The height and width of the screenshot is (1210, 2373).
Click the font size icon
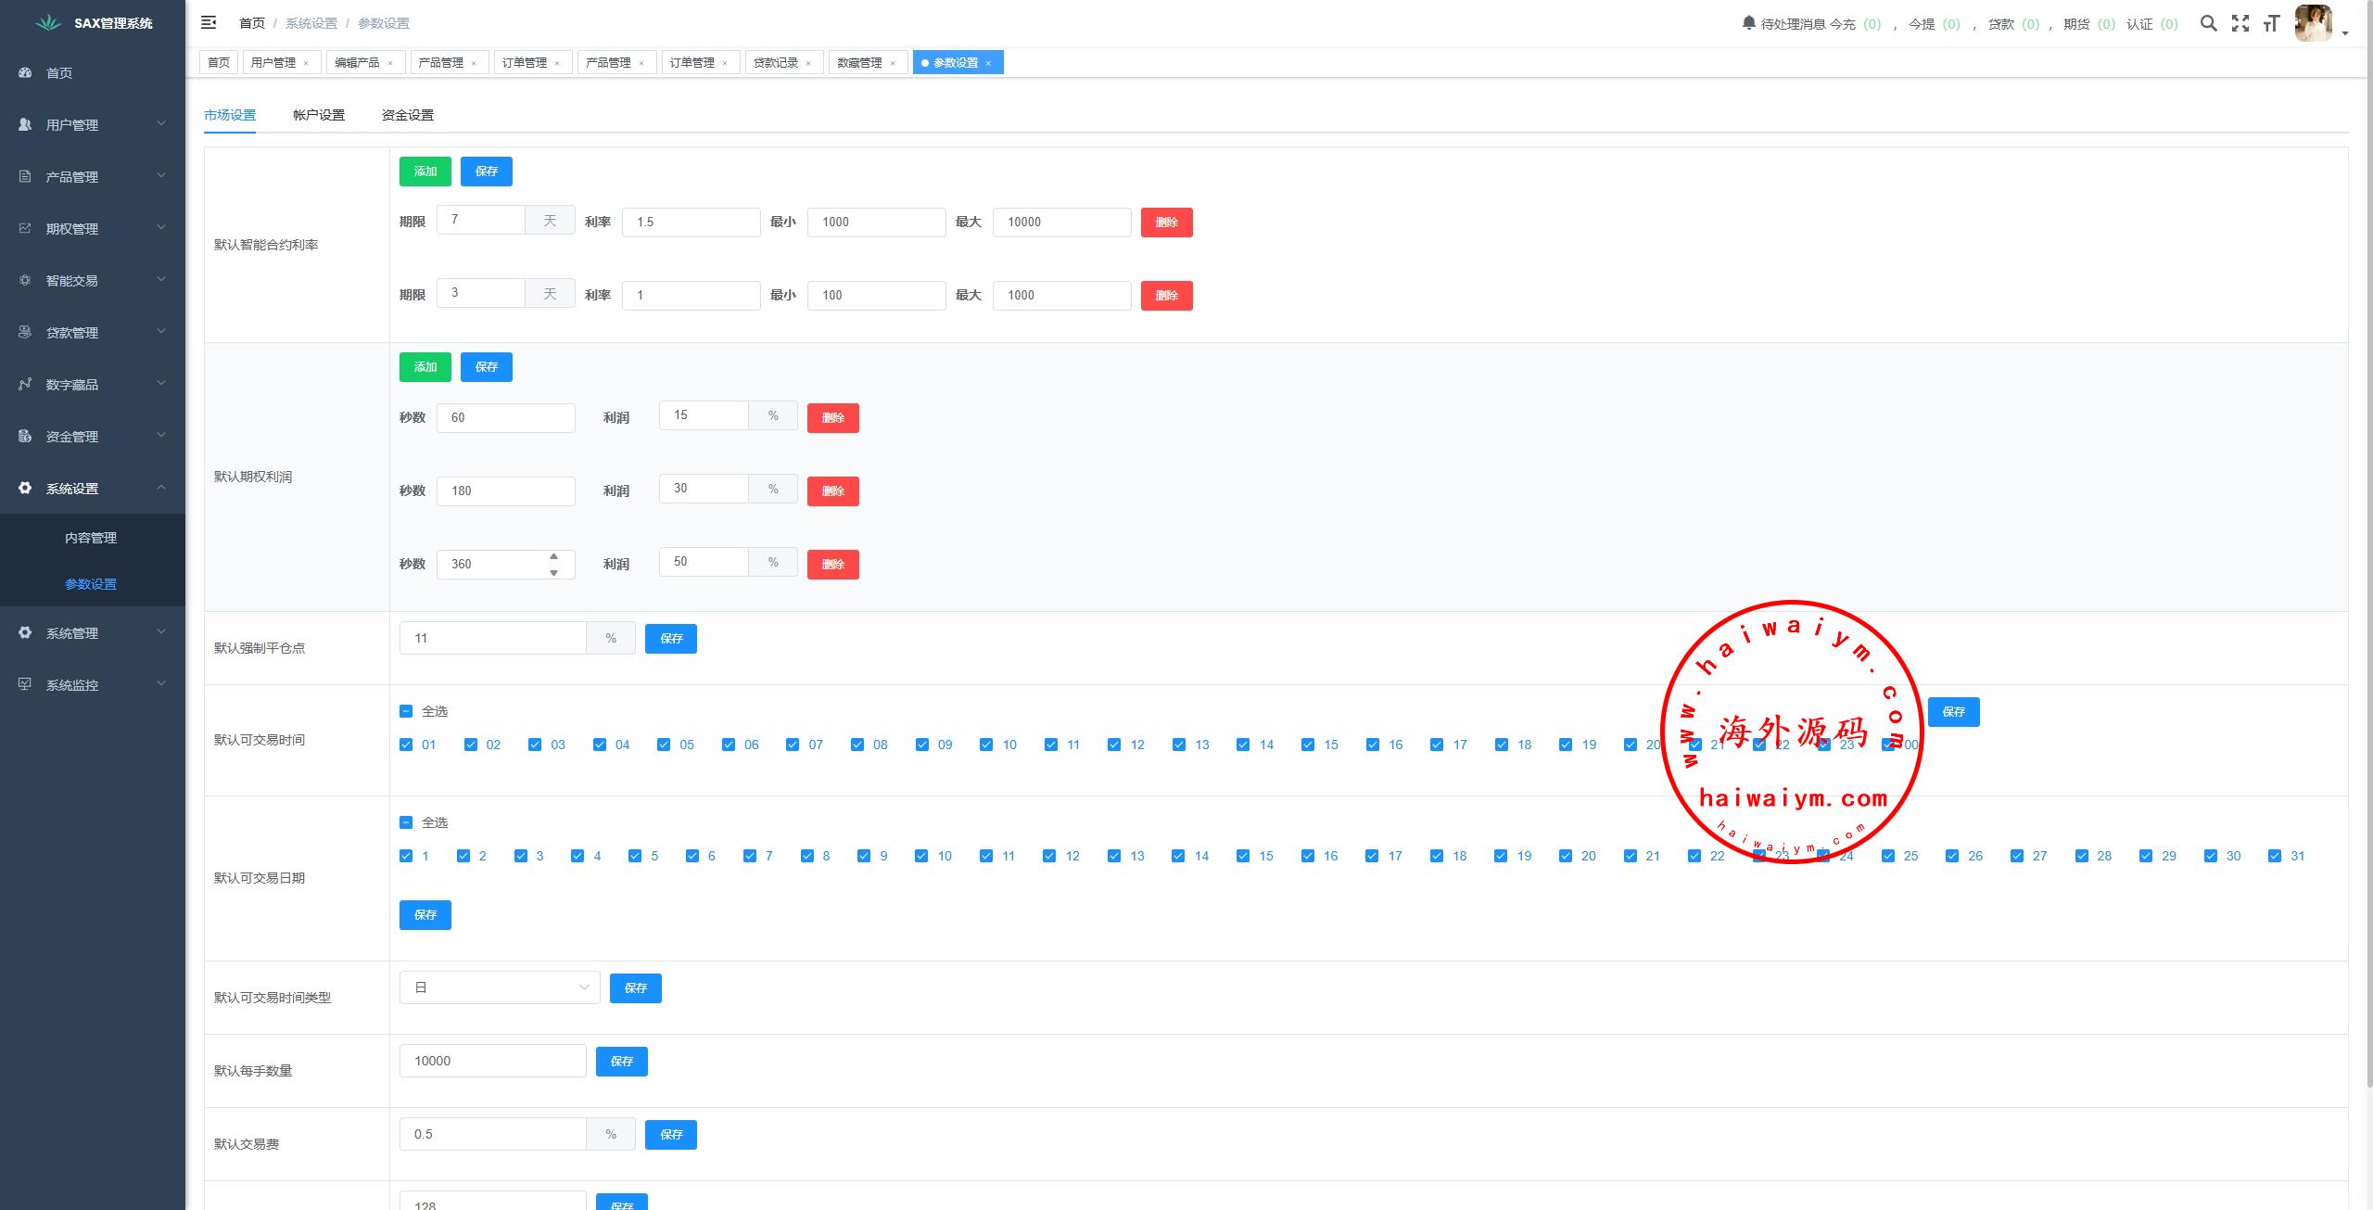(2271, 23)
